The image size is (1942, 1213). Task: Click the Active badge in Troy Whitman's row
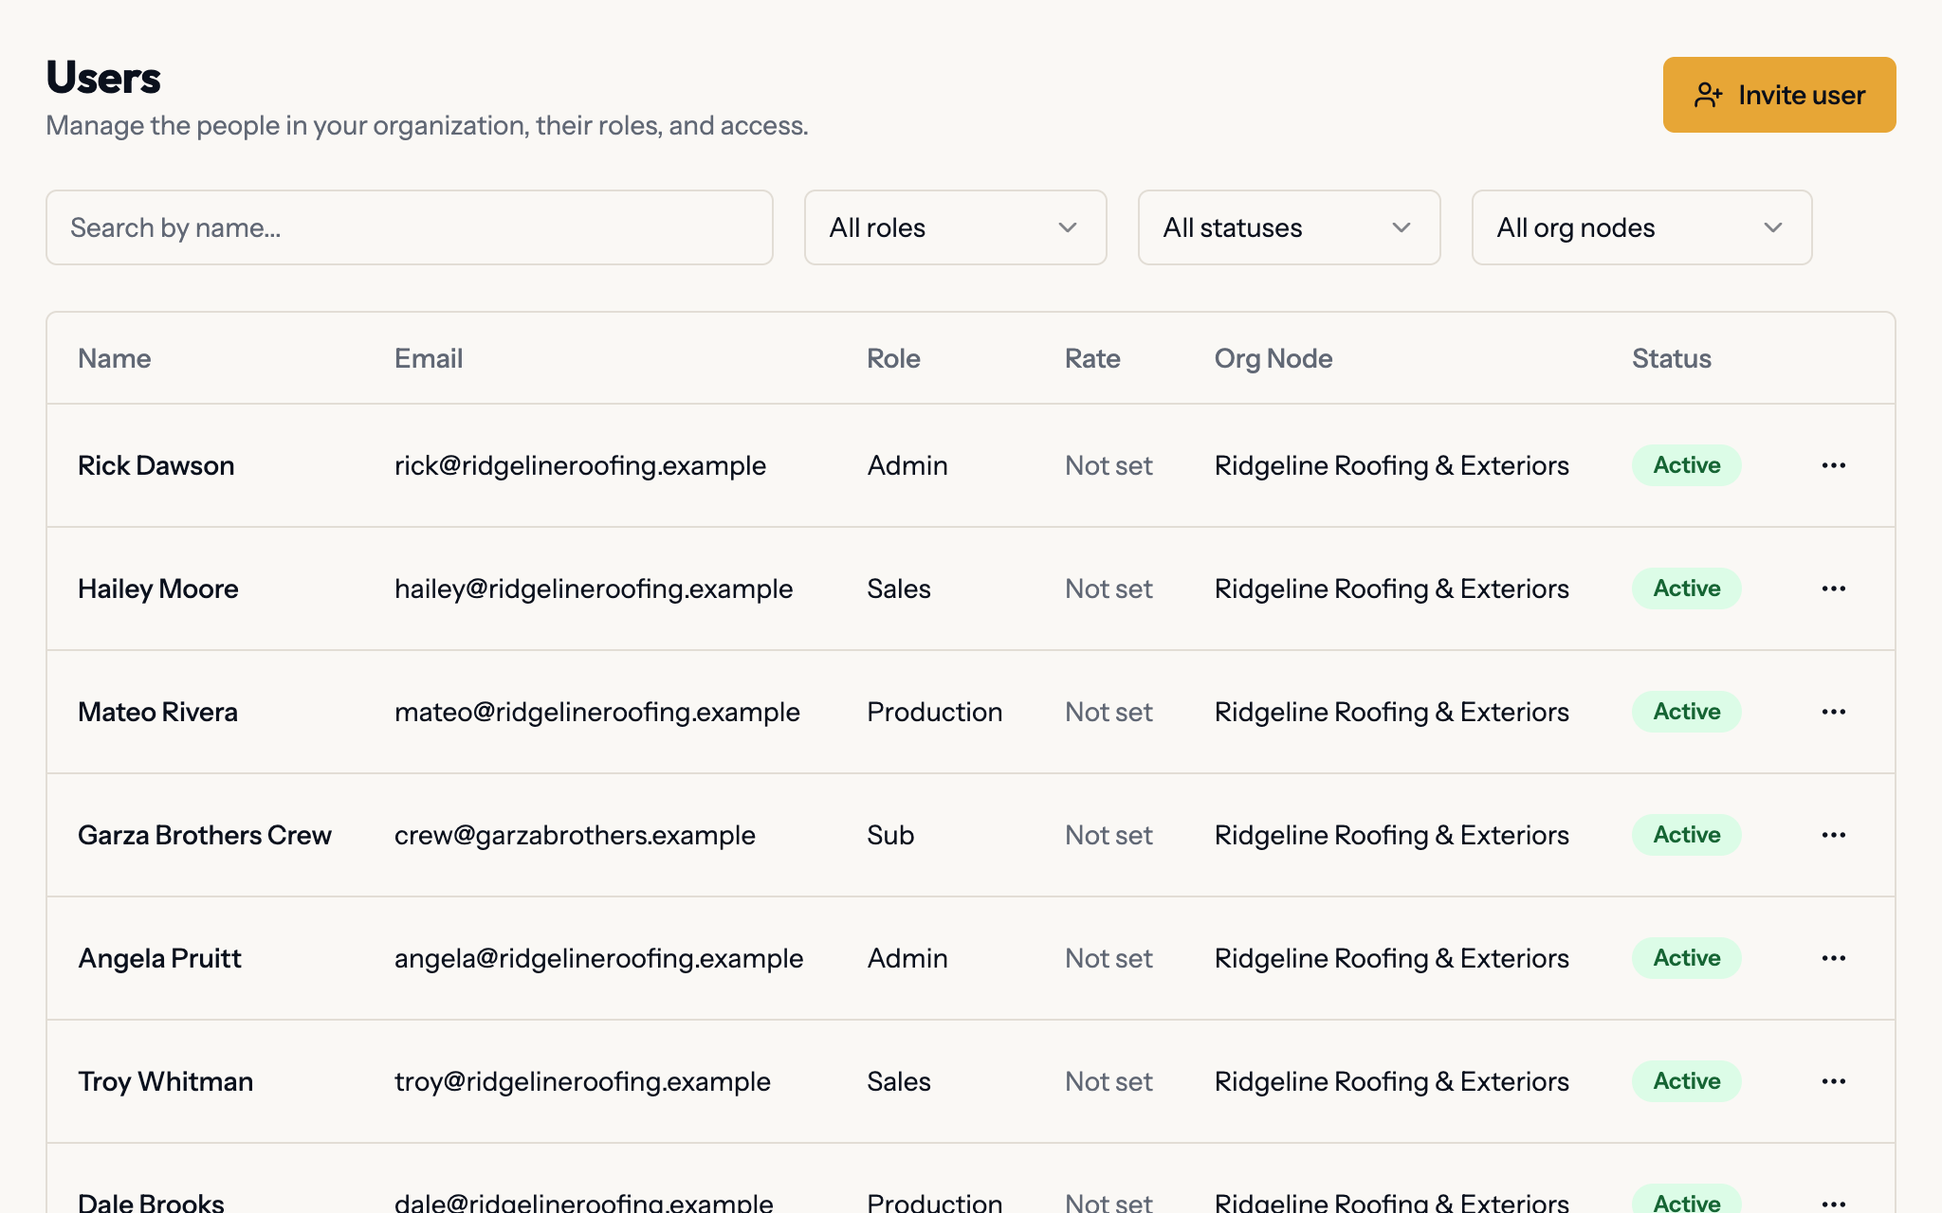[x=1686, y=1081]
